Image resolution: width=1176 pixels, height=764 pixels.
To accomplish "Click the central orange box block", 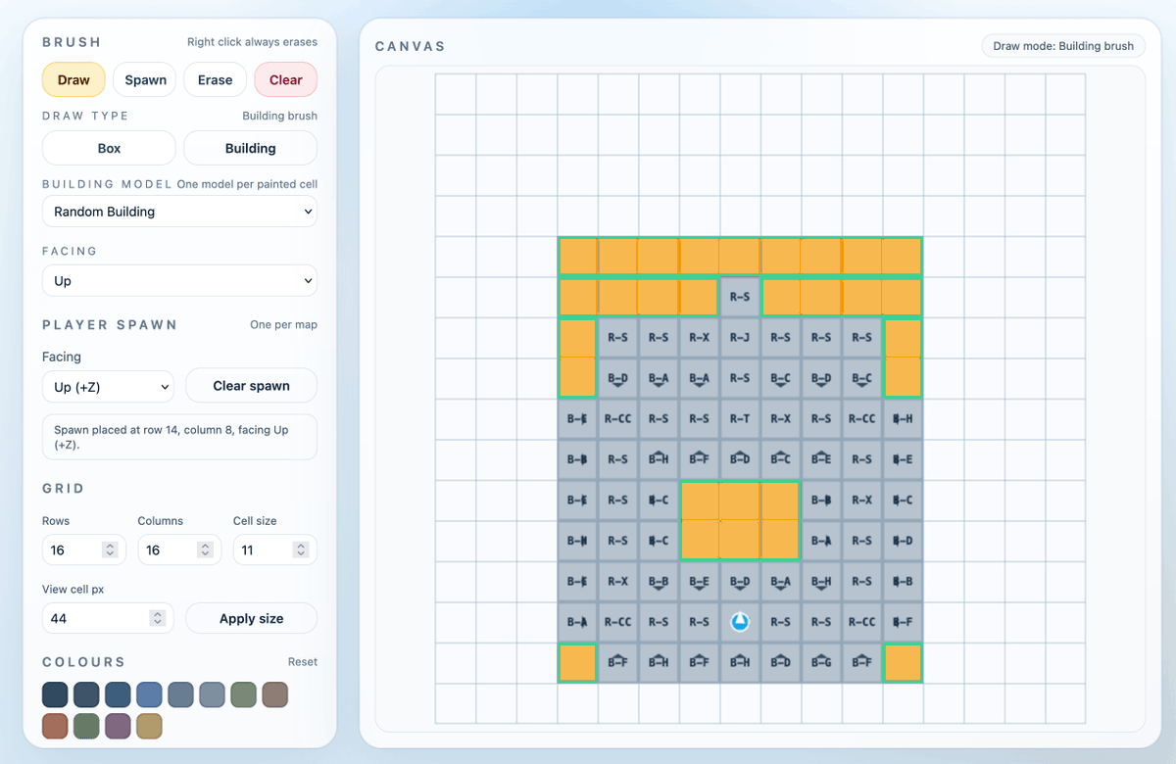I will pyautogui.click(x=741, y=521).
